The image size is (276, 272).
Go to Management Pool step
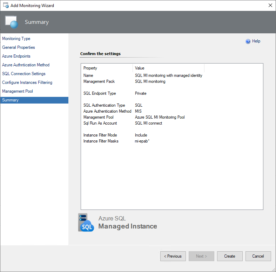point(18,91)
